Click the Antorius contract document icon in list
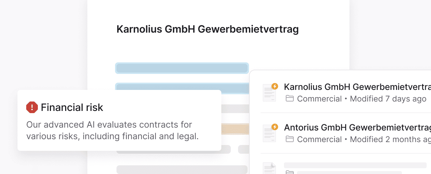431x174 pixels. [269, 133]
